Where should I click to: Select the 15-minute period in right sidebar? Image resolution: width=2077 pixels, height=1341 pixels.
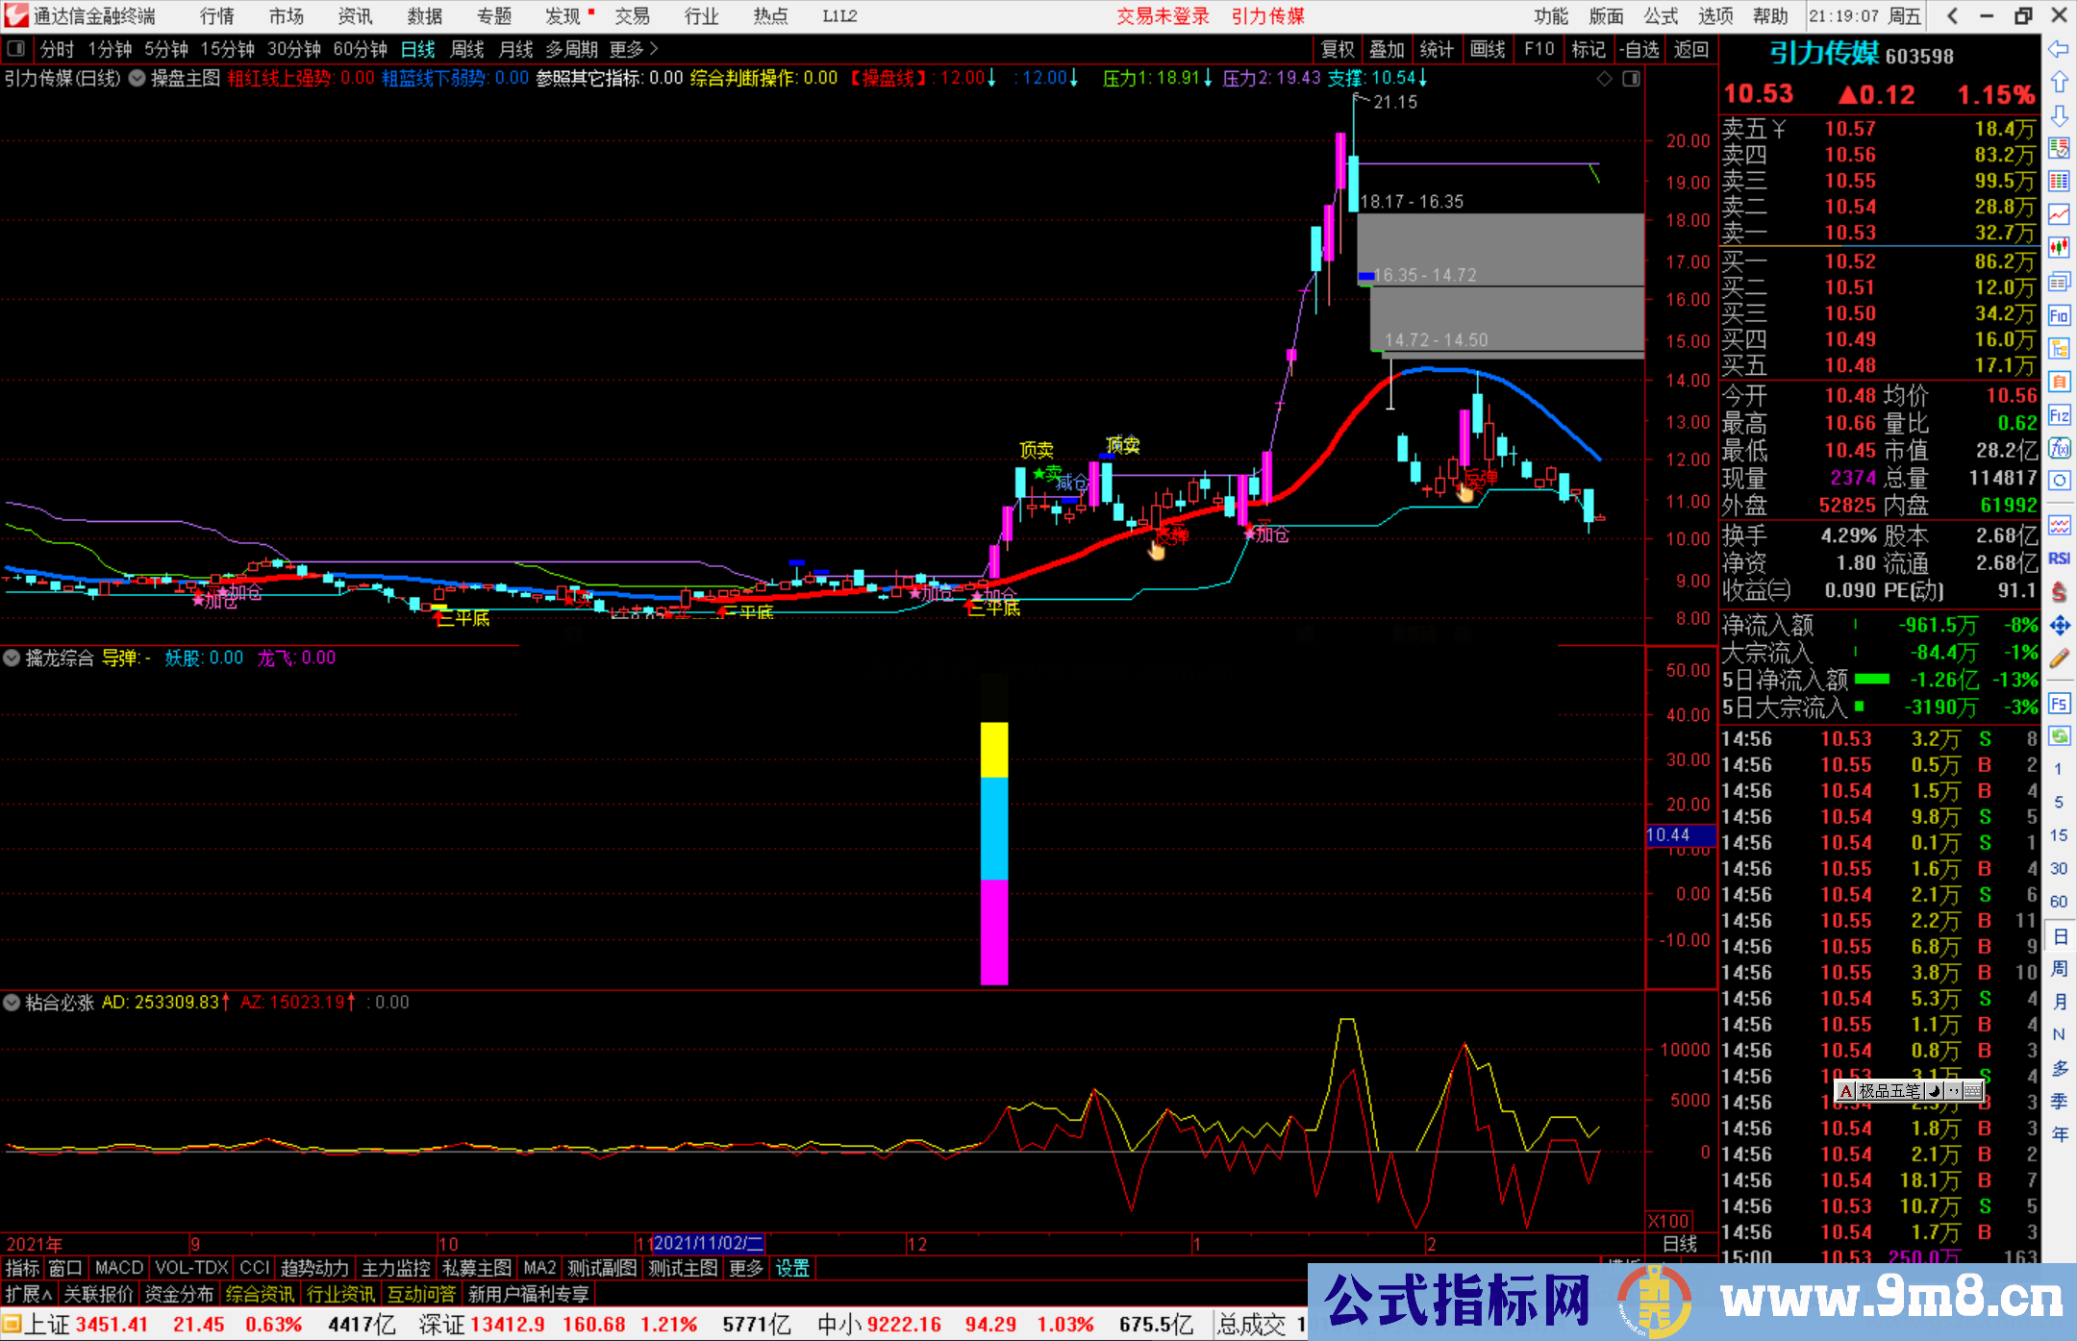coord(2058,835)
